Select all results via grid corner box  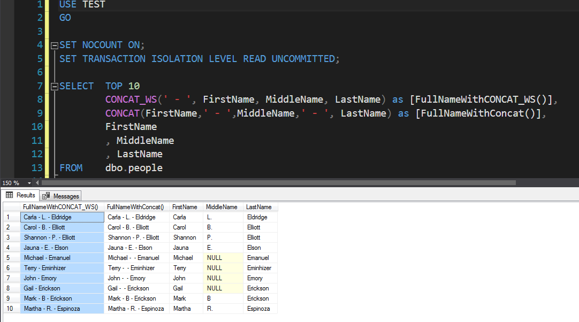click(x=10, y=207)
